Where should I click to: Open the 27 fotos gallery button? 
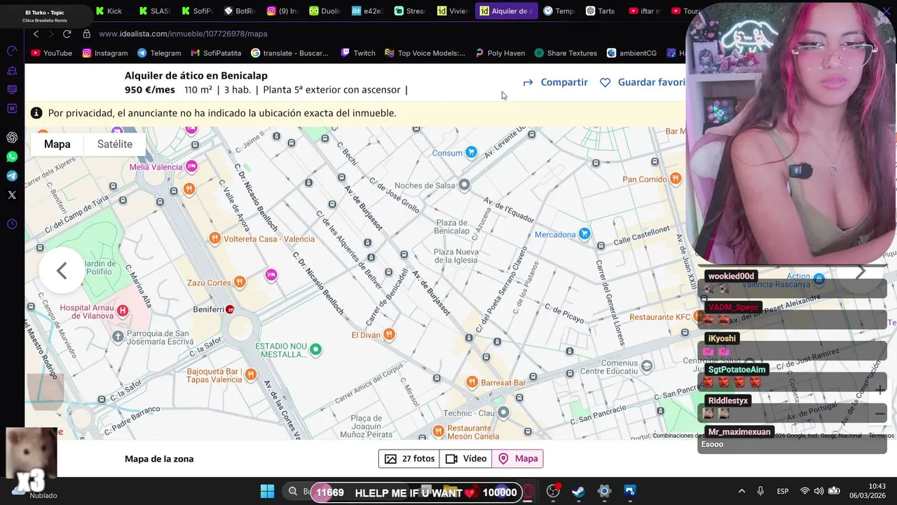tap(409, 459)
